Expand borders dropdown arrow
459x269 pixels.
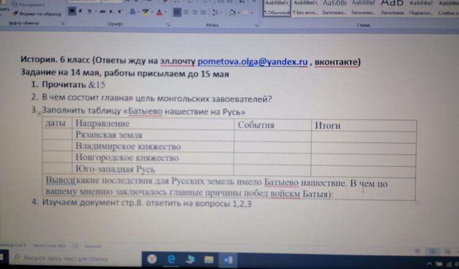point(252,13)
